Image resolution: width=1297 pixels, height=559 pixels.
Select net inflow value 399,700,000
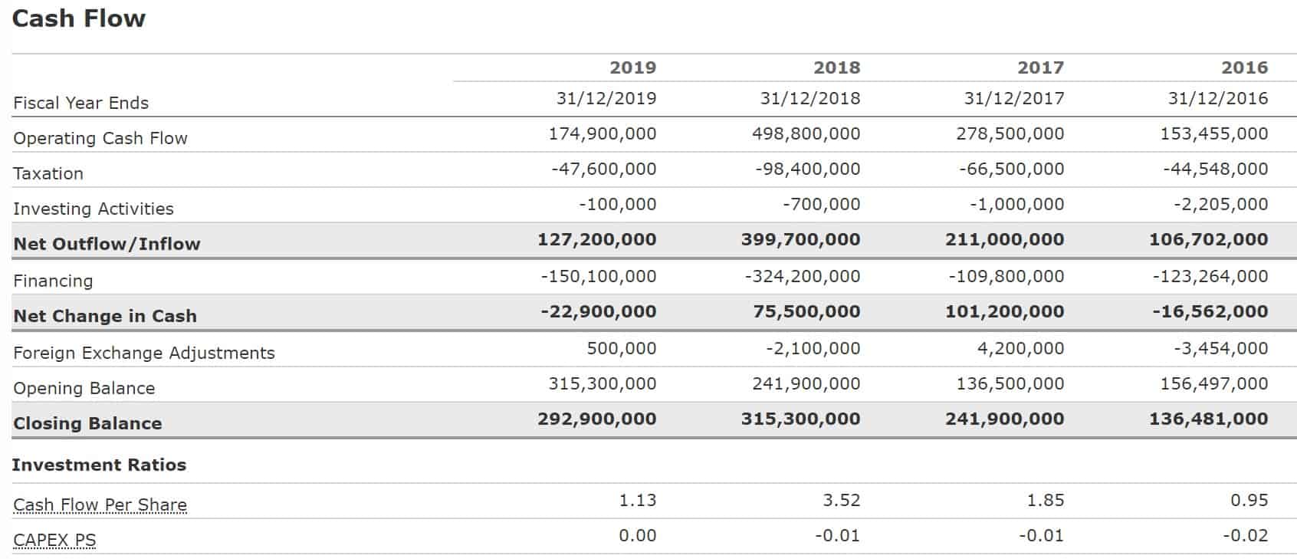coord(801,239)
